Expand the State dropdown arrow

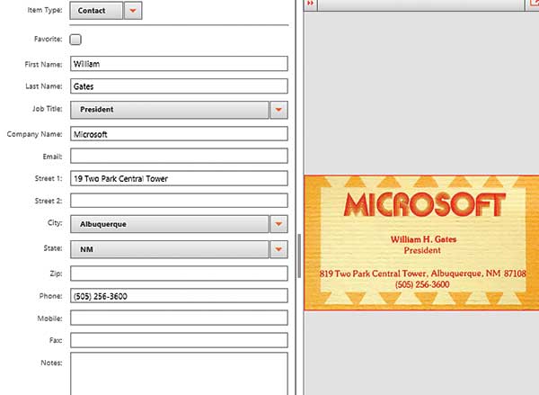[x=278, y=248]
